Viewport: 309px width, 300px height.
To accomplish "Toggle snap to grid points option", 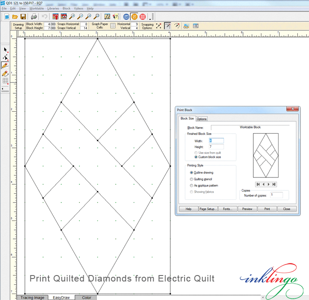I will click(159, 26).
